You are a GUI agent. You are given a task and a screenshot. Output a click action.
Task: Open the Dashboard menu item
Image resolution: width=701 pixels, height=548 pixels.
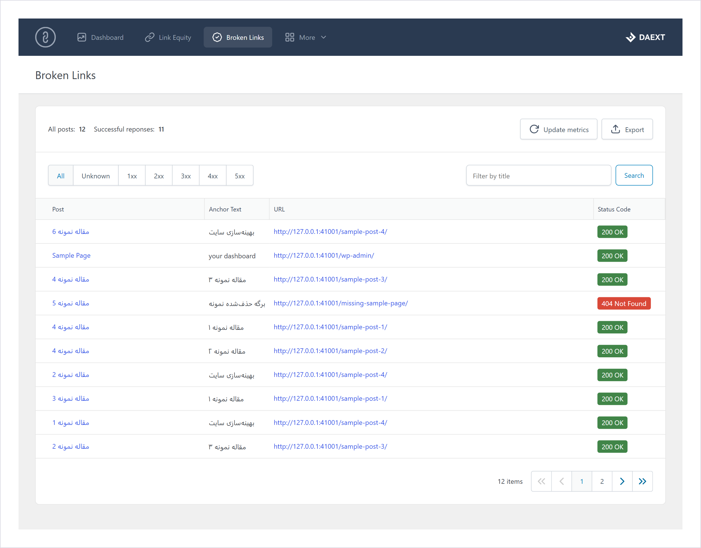click(100, 37)
